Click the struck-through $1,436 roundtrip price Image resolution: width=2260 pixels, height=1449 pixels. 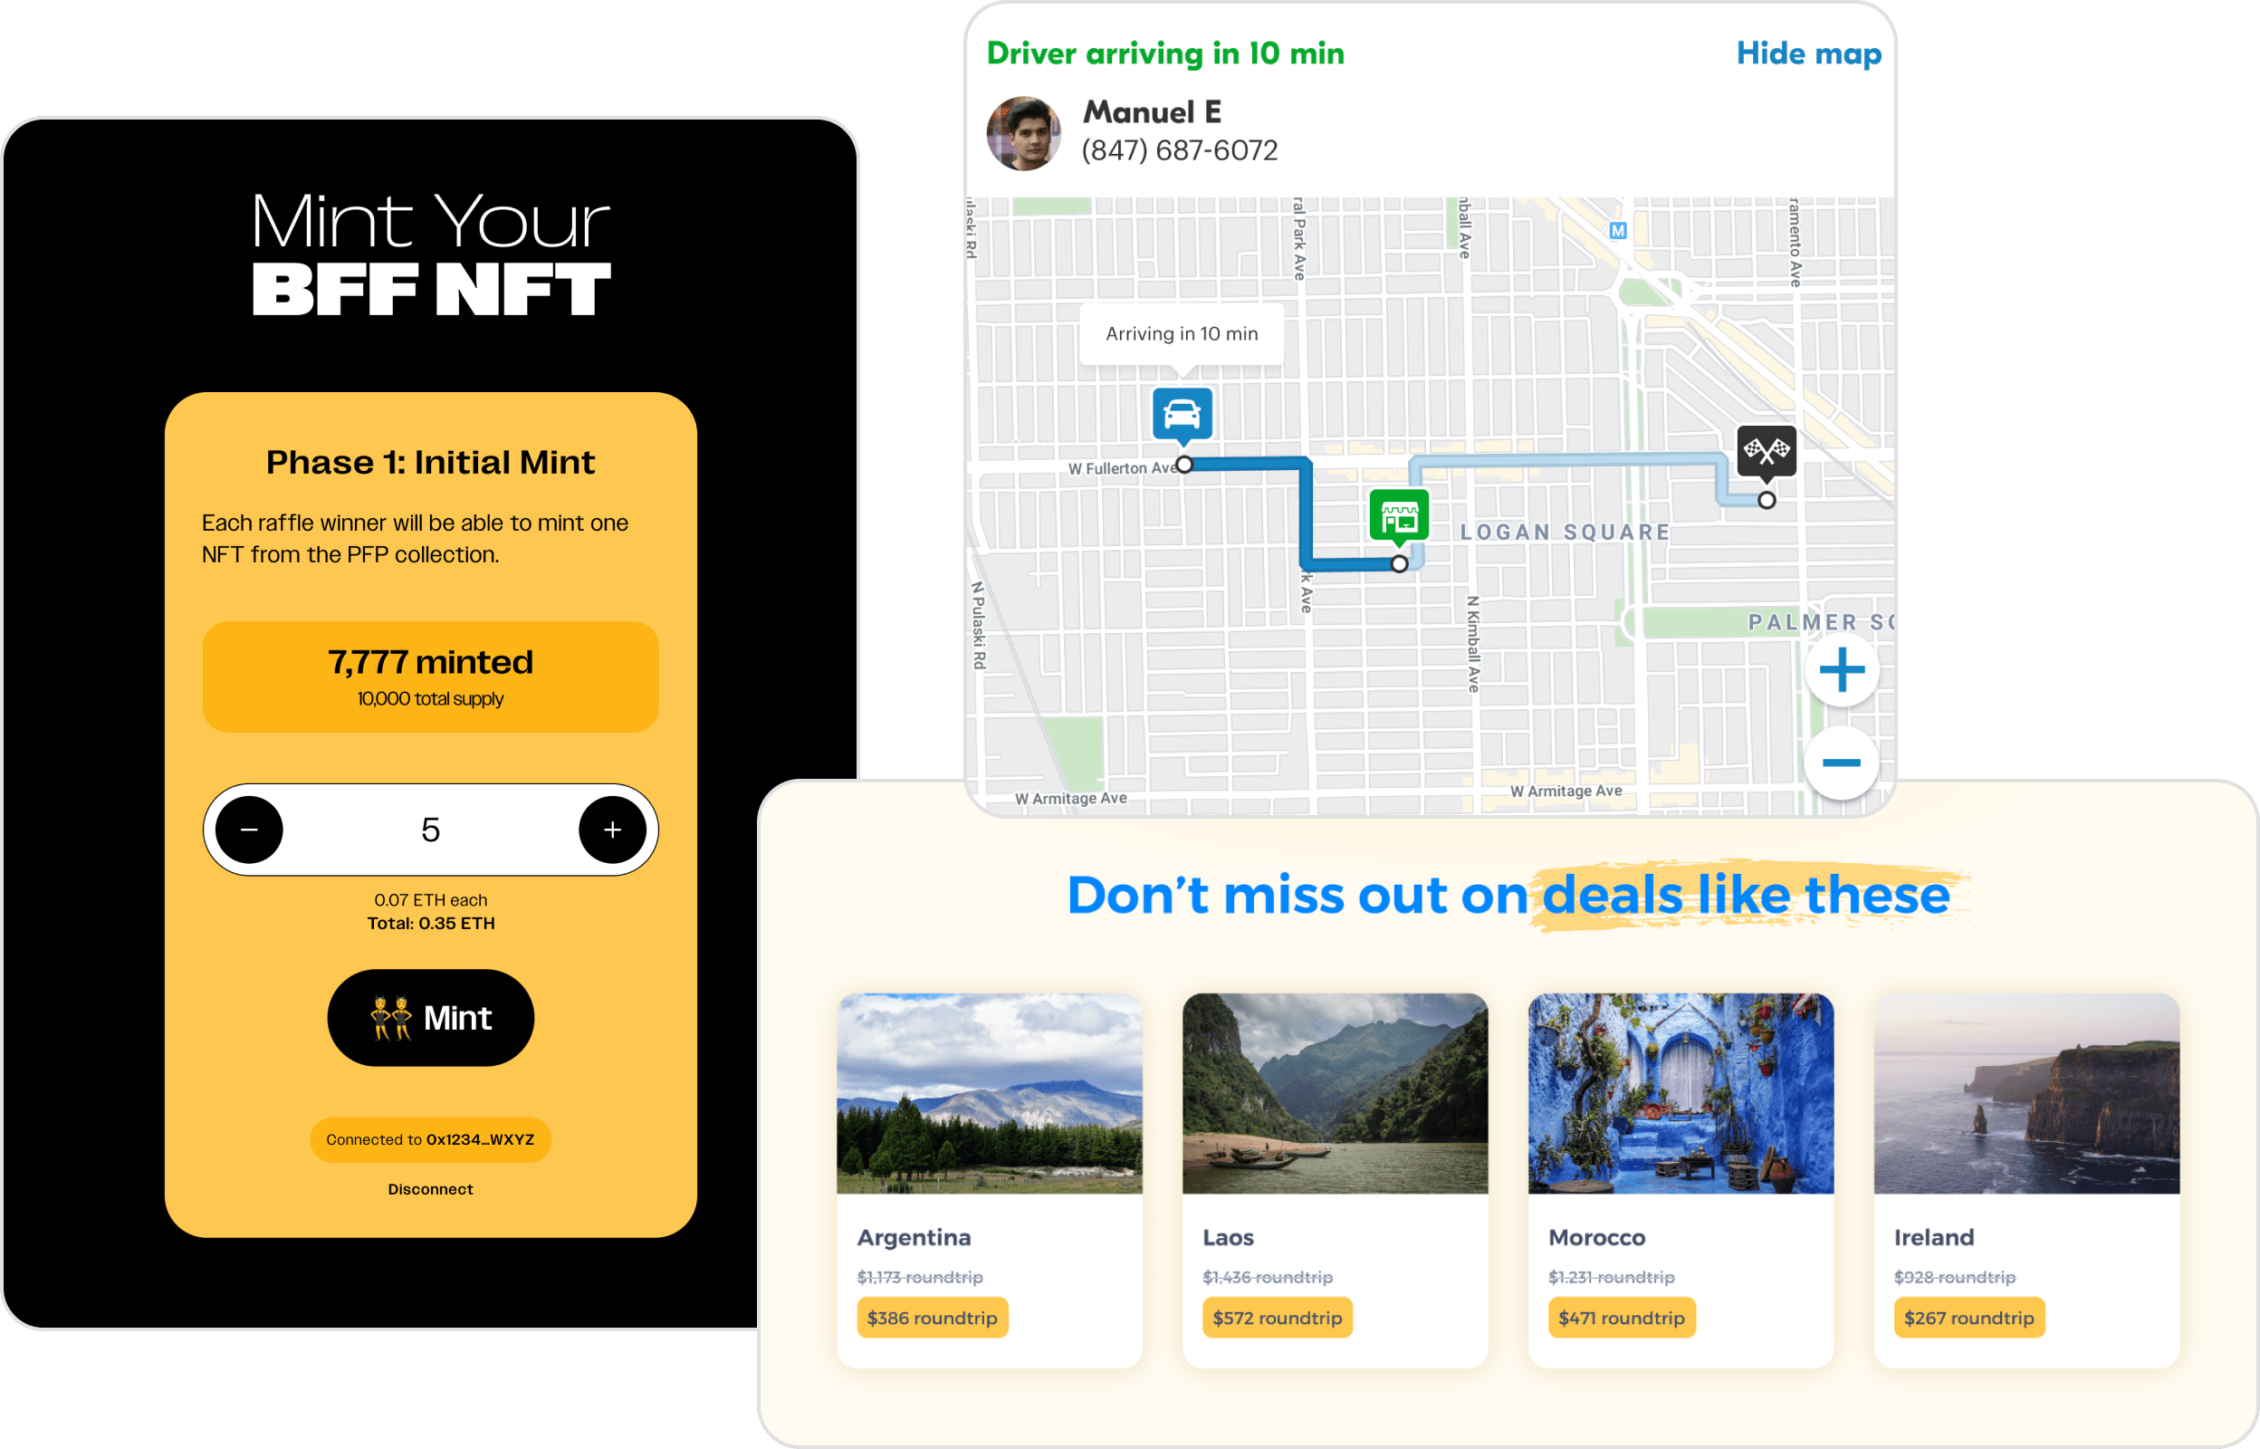(x=1268, y=1277)
